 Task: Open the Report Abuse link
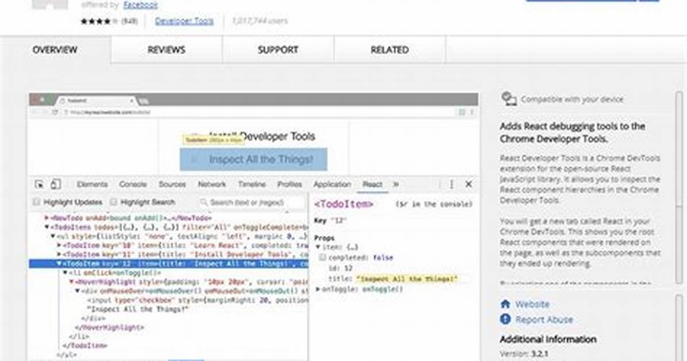click(x=544, y=320)
